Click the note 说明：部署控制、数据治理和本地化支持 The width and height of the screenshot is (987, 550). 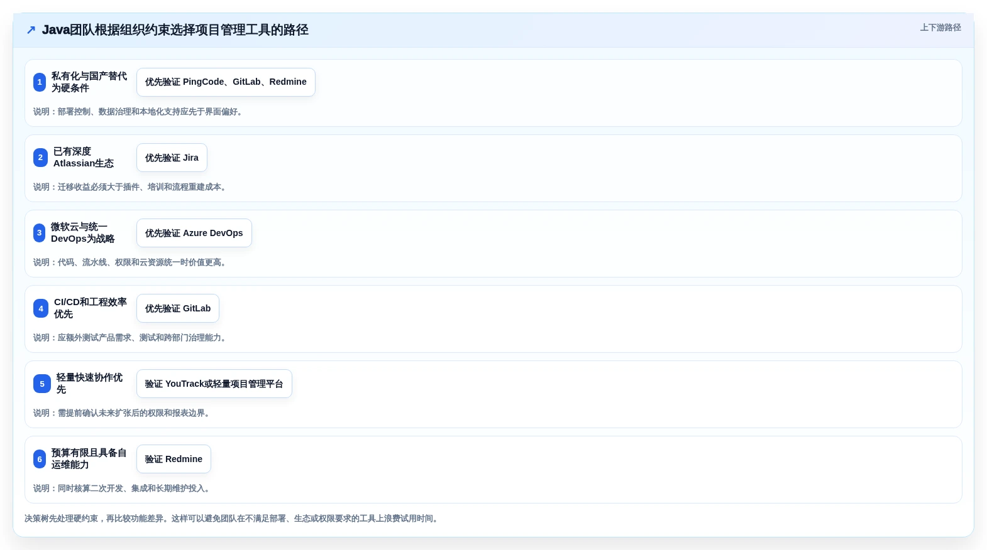(x=139, y=112)
